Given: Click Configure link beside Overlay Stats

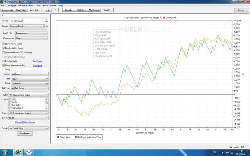Looking at the screenshot, I should [37, 61].
